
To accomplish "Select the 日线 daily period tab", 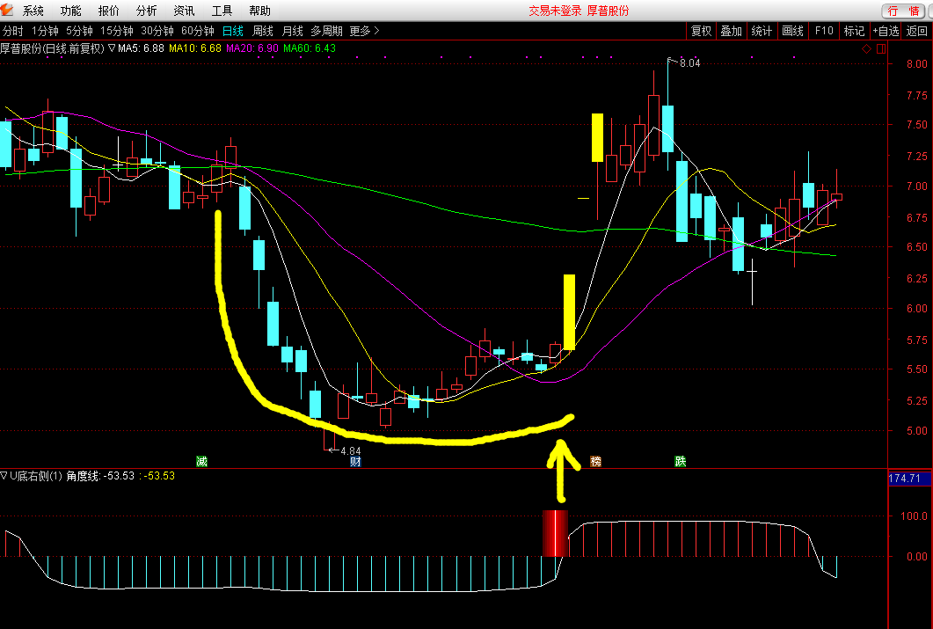I will (x=233, y=31).
